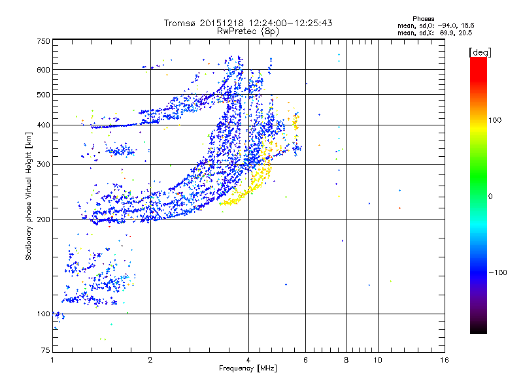
Task: Click the 'mean, sd,O: -94.0, 15.5' line
Action: [x=435, y=25]
